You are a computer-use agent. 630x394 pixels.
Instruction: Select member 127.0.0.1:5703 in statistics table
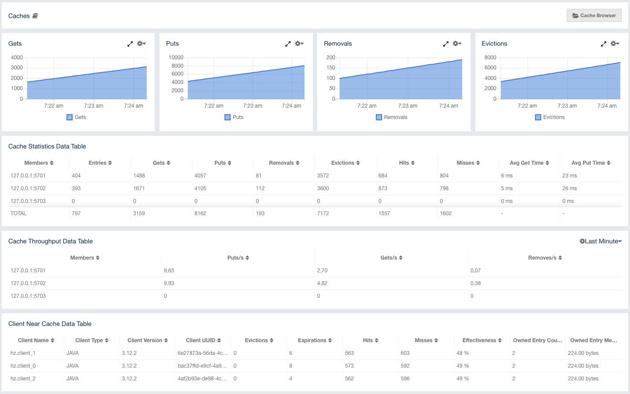[28, 201]
